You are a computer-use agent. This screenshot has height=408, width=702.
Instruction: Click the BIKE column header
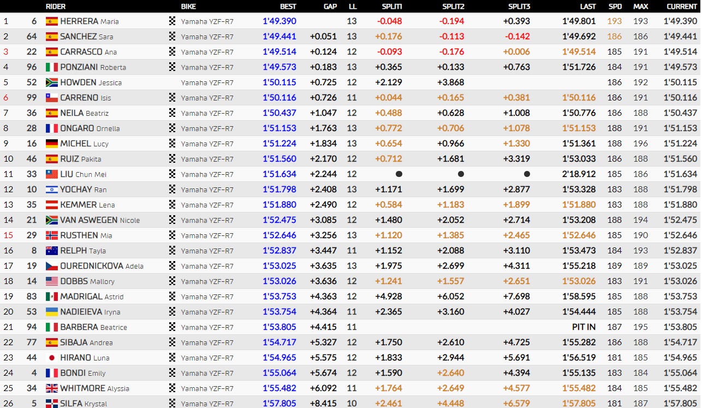pyautogui.click(x=188, y=7)
